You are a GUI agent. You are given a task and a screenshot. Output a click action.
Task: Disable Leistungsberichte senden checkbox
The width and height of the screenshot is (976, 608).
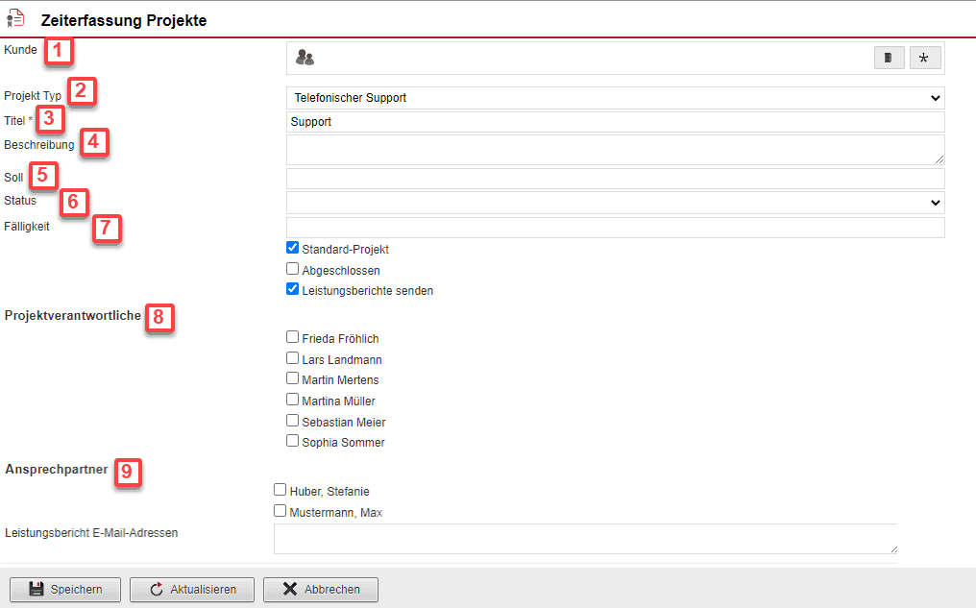click(293, 289)
